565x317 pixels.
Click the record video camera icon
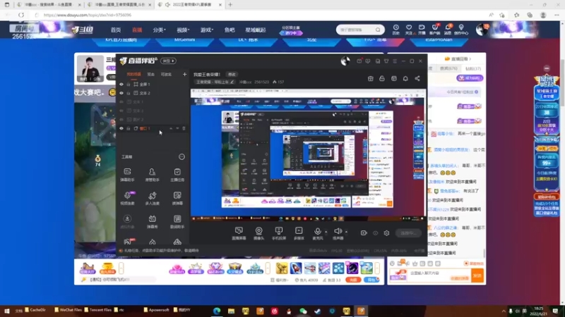(364, 233)
